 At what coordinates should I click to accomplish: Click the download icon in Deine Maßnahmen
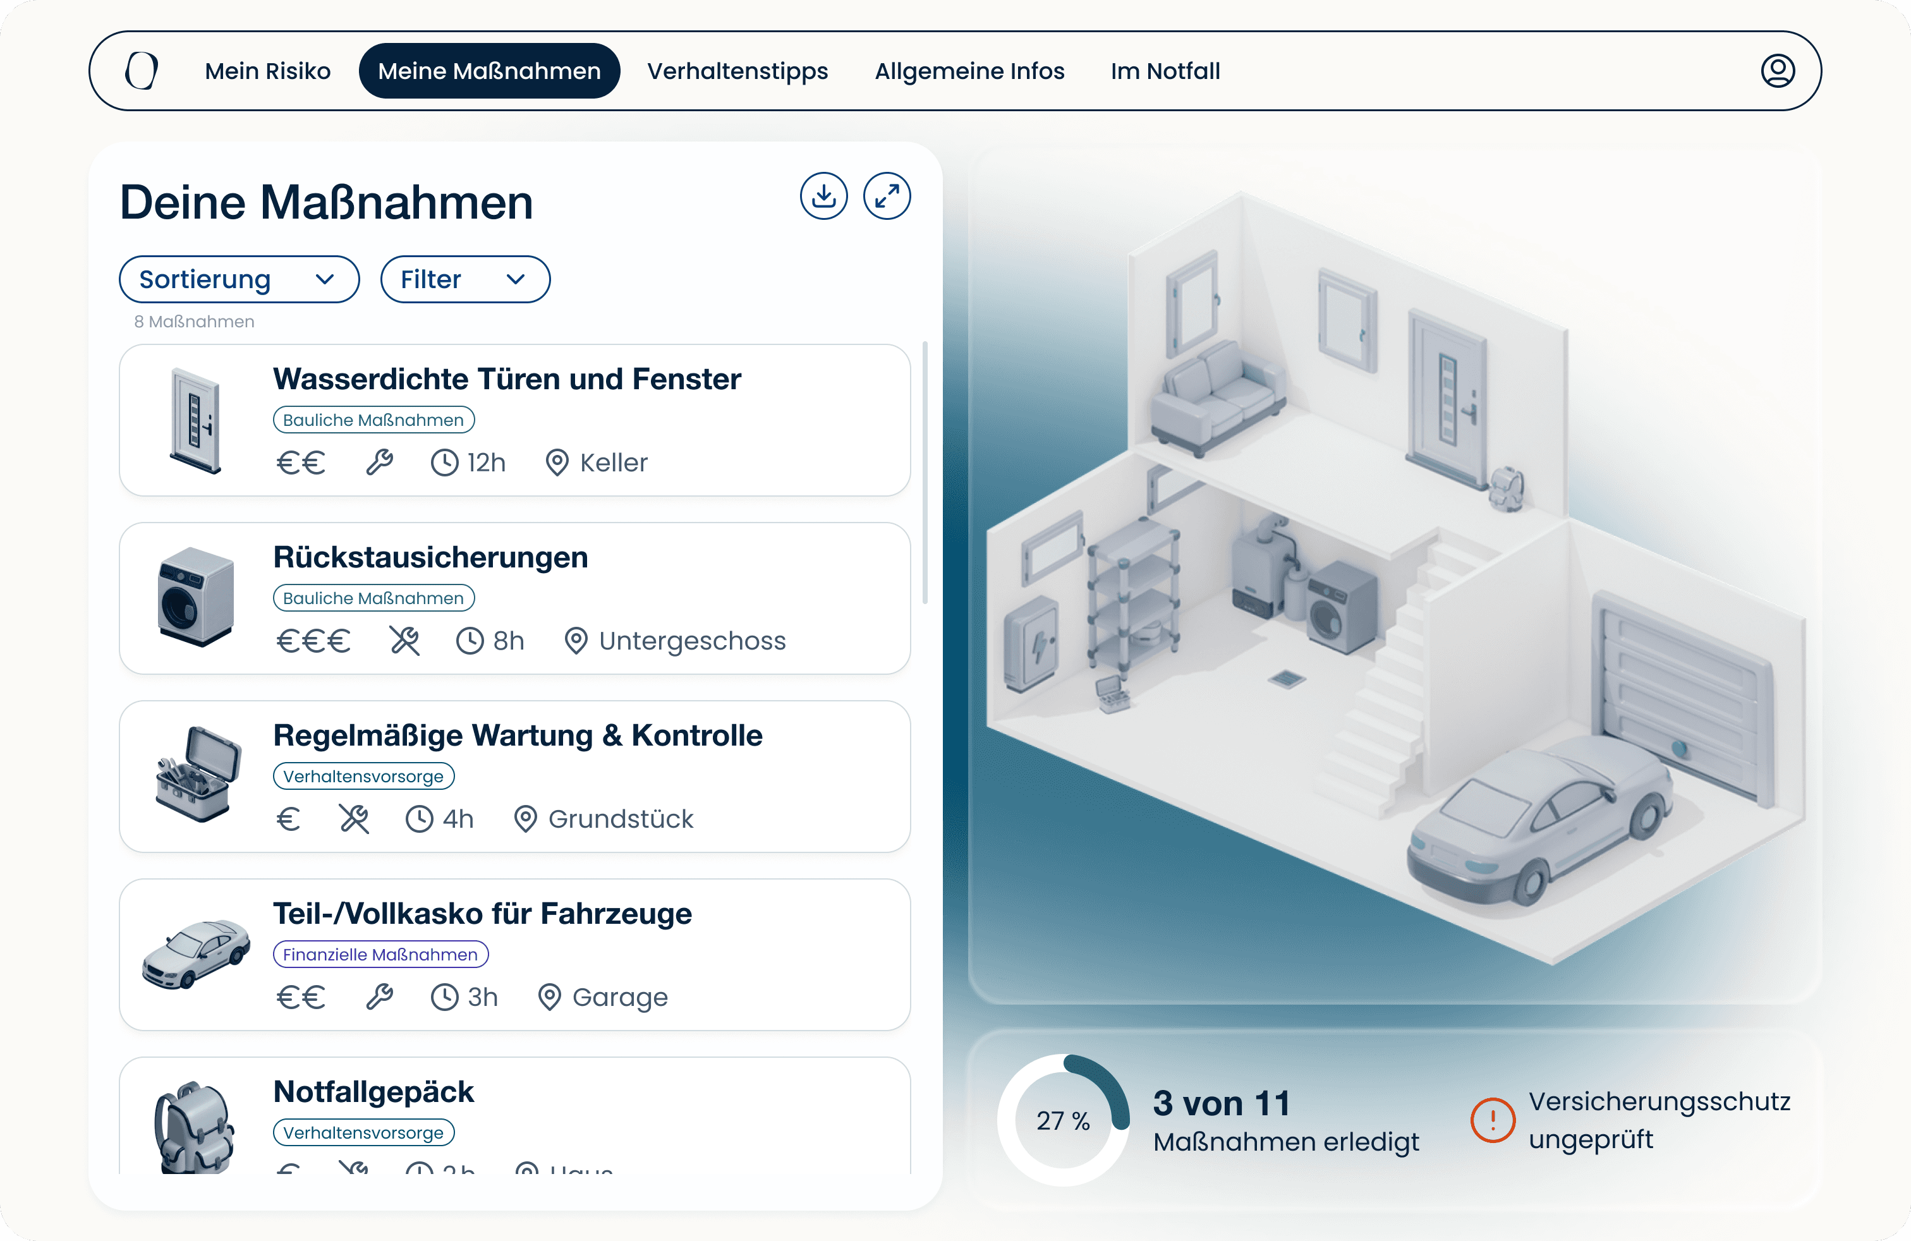pos(823,196)
